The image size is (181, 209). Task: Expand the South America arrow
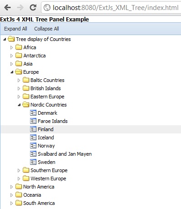tap(11, 203)
